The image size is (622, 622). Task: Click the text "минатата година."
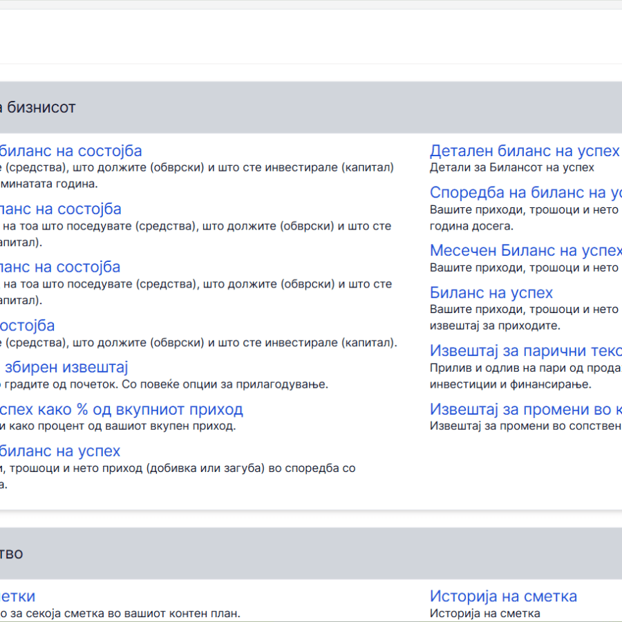[x=49, y=184]
